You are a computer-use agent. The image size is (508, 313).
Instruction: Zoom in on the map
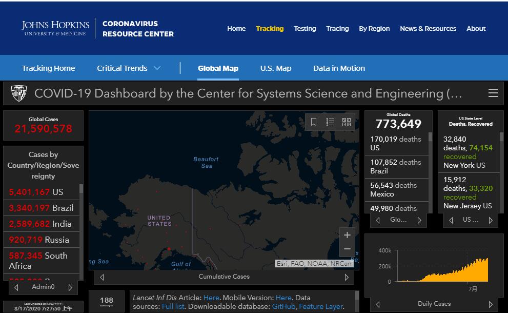tap(347, 235)
